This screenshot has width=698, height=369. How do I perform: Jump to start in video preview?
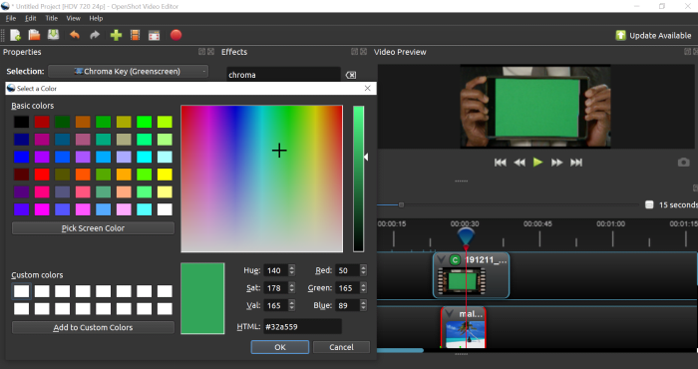coord(500,163)
